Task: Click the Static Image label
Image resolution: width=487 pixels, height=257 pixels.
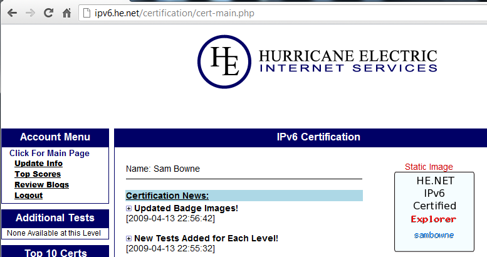Action: pos(429,167)
